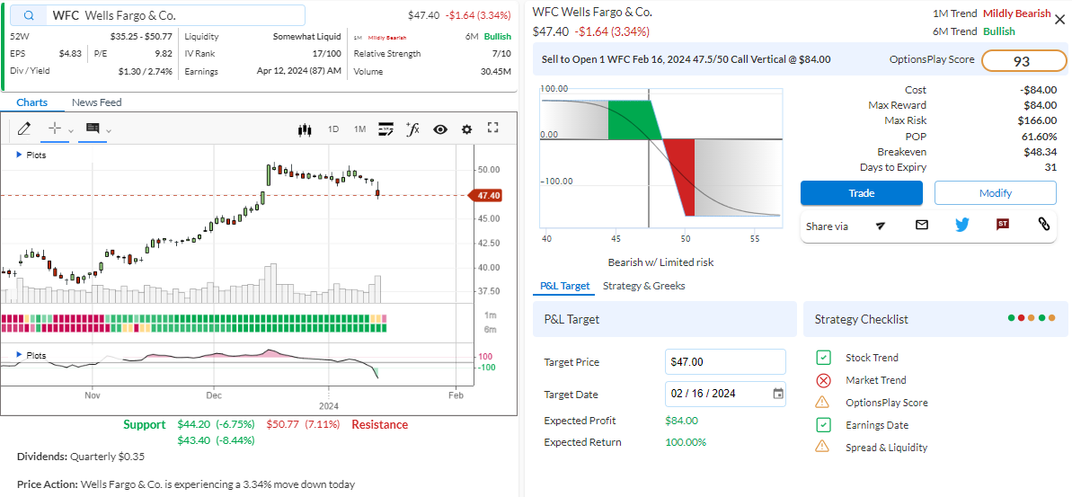Image resolution: width=1072 pixels, height=497 pixels.
Task: Open the chart templates icon
Action: (x=386, y=129)
